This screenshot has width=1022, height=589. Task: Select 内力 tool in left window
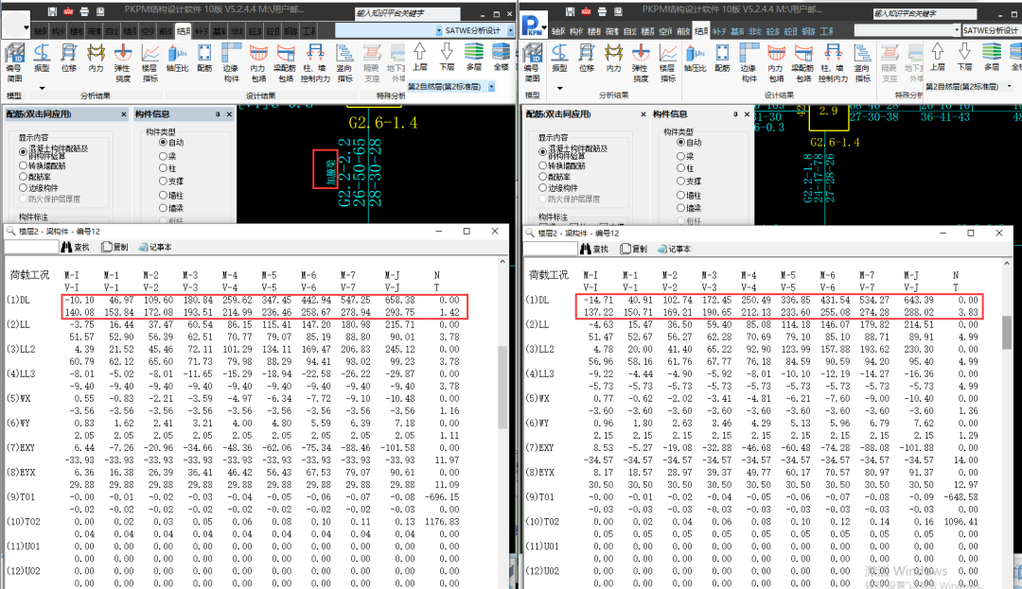click(96, 59)
